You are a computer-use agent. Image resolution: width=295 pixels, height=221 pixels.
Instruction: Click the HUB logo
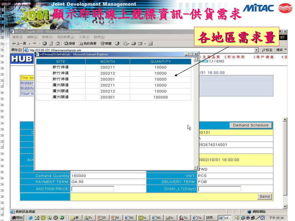pyautogui.click(x=22, y=59)
